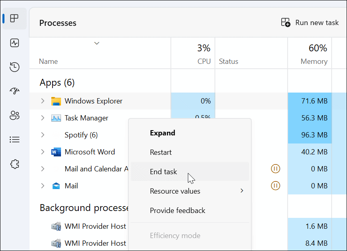Viewport: 347px width, 251px height.
Task: Click the pause icon next to Mail and Calendar
Action: (275, 169)
